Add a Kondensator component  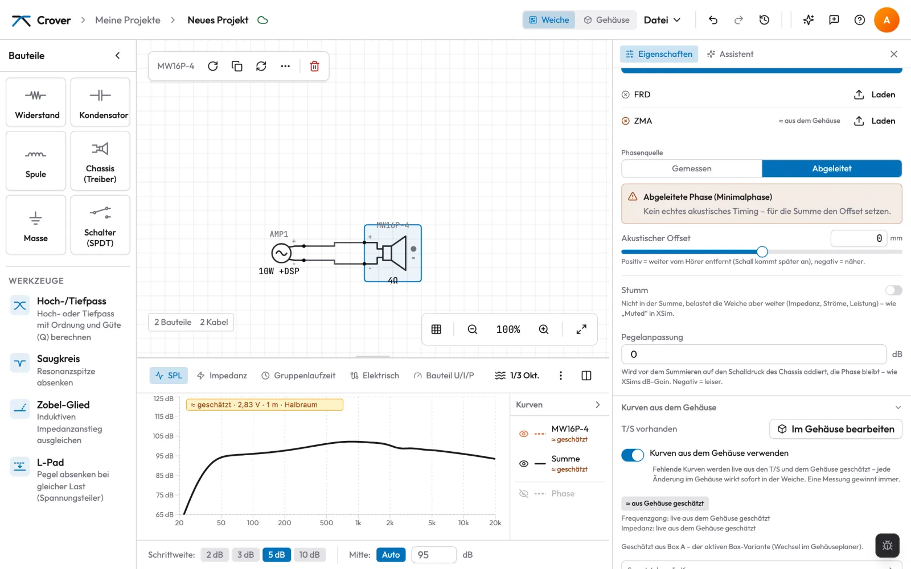[100, 102]
